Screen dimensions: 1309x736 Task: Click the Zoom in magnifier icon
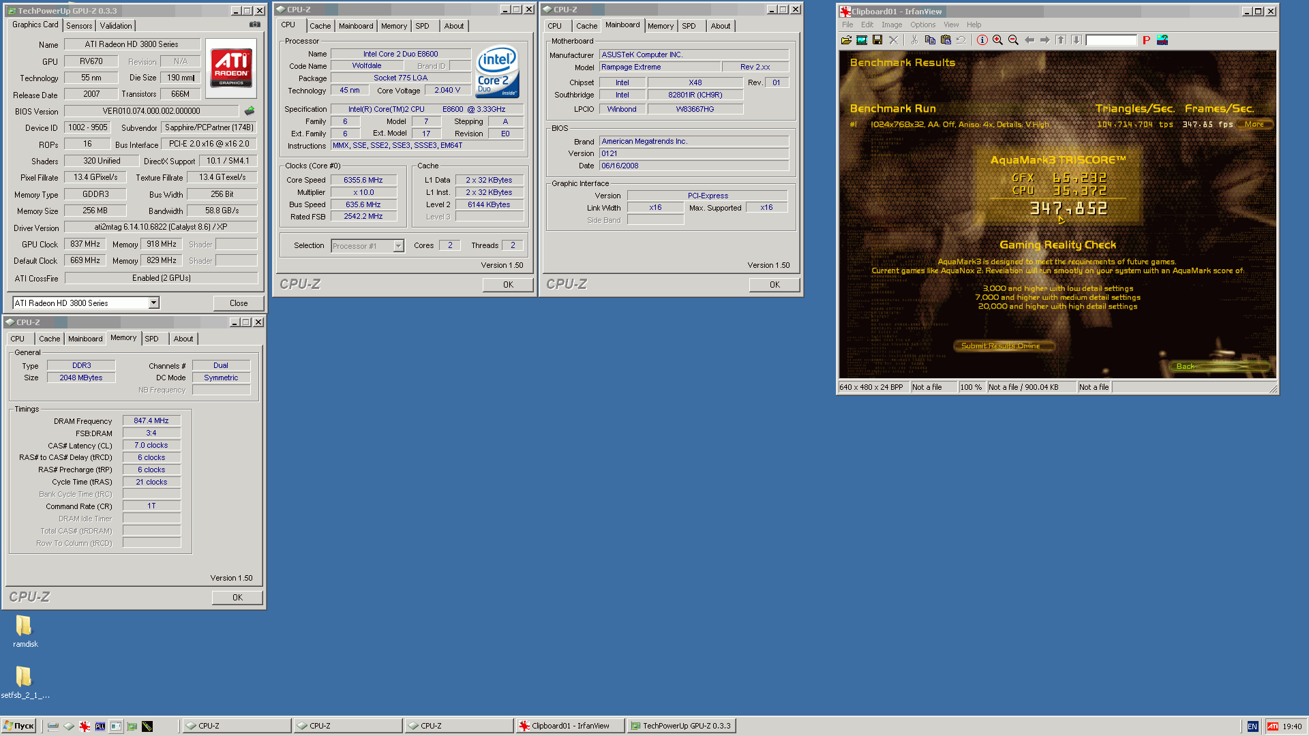[998, 40]
